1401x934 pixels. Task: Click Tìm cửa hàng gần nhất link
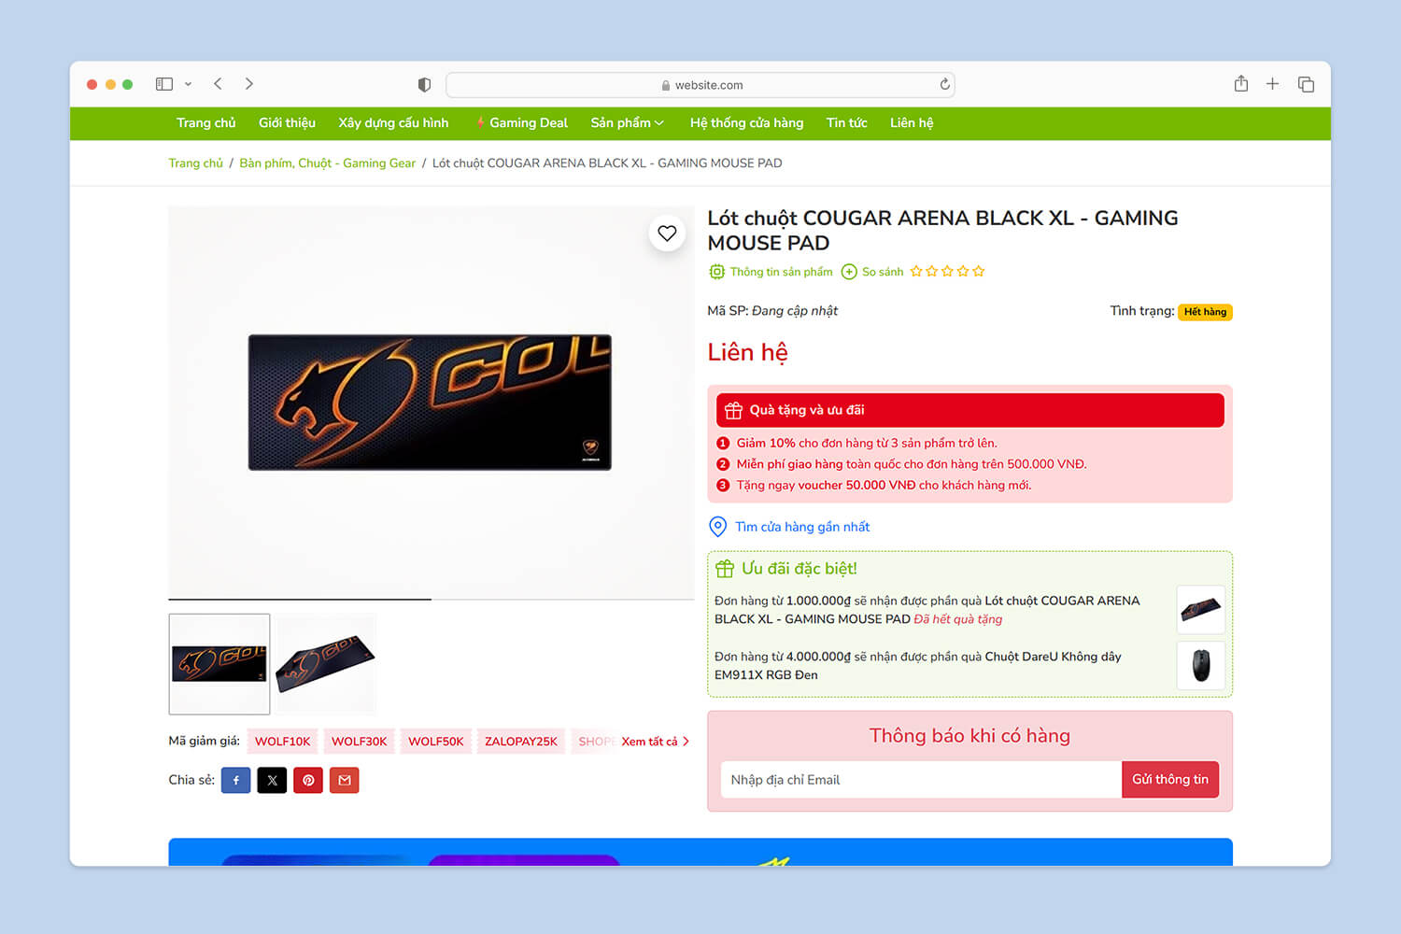(802, 527)
